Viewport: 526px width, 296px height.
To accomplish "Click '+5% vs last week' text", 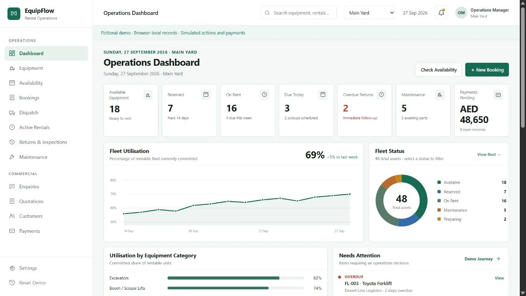I will 342,157.
